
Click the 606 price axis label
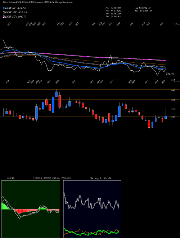tap(173, 100)
